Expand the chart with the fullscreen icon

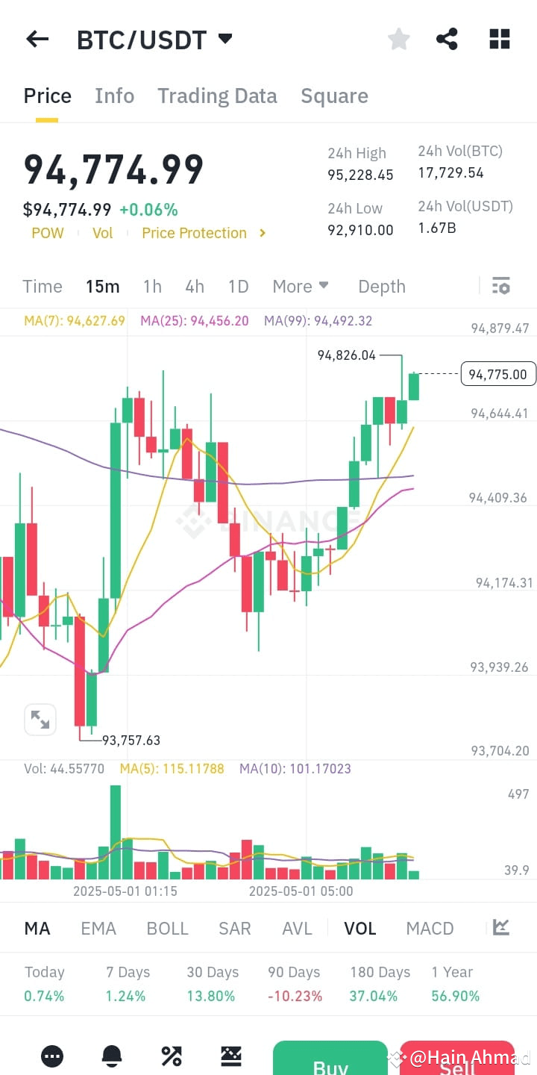[x=40, y=719]
